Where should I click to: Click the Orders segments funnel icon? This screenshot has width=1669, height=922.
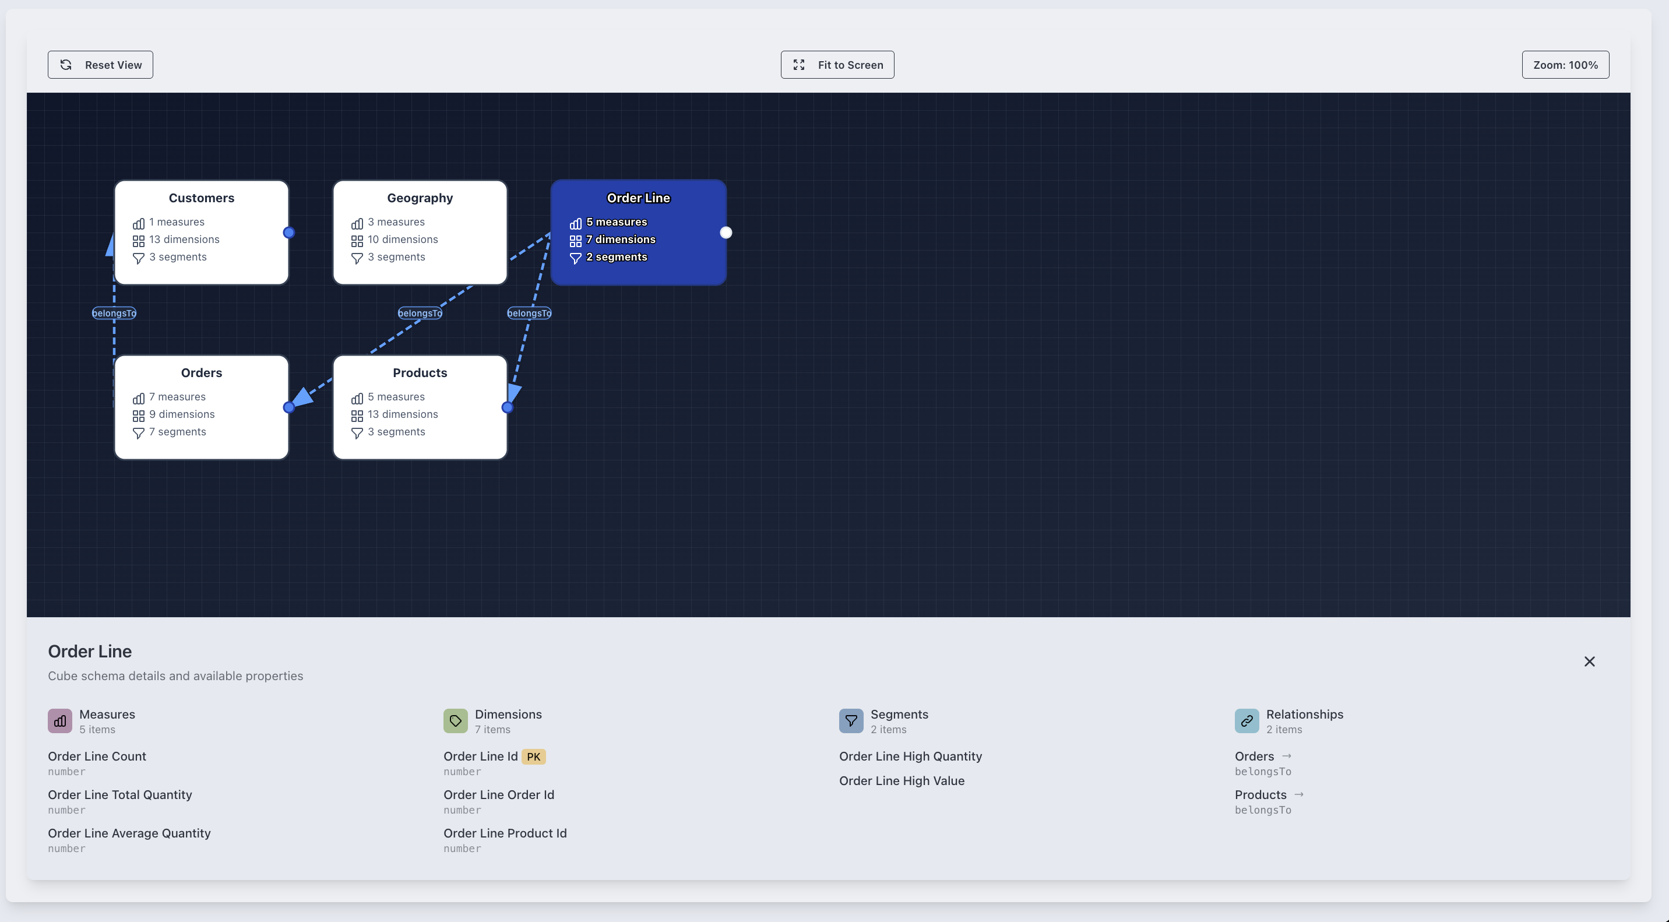click(x=139, y=434)
